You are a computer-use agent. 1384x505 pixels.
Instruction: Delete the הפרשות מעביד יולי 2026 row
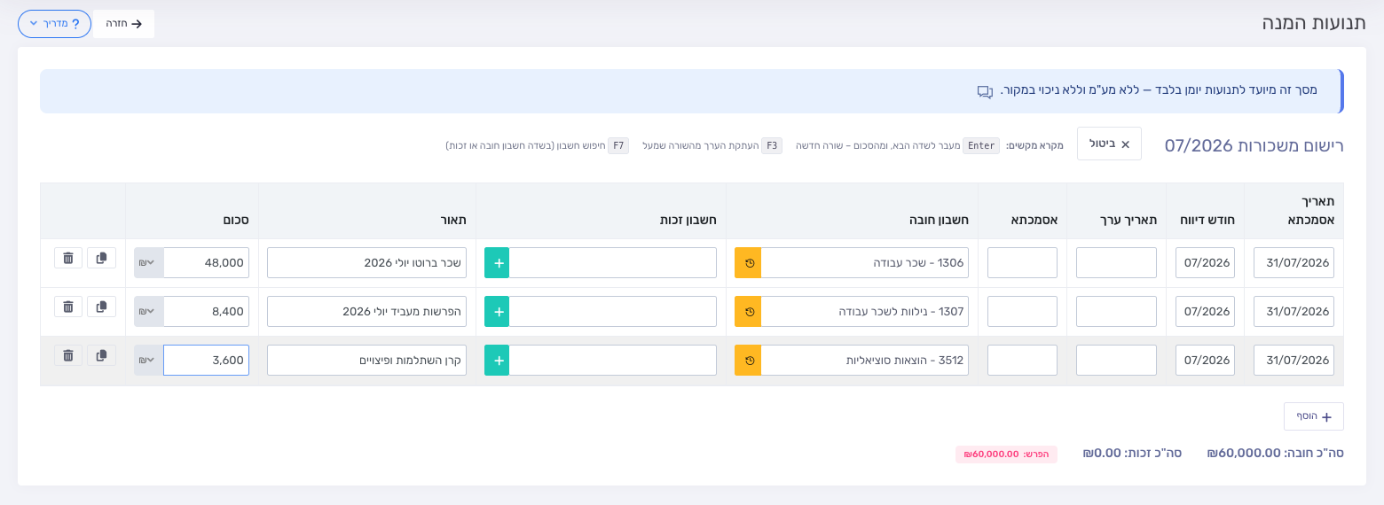click(68, 307)
